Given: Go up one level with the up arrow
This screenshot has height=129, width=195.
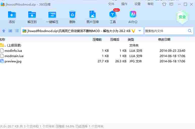Looking at the screenshot, I should 4,31.
